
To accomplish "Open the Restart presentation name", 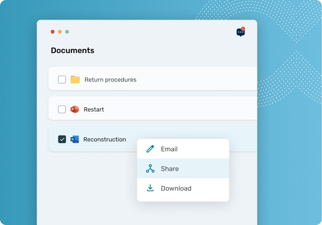I will 94,109.
